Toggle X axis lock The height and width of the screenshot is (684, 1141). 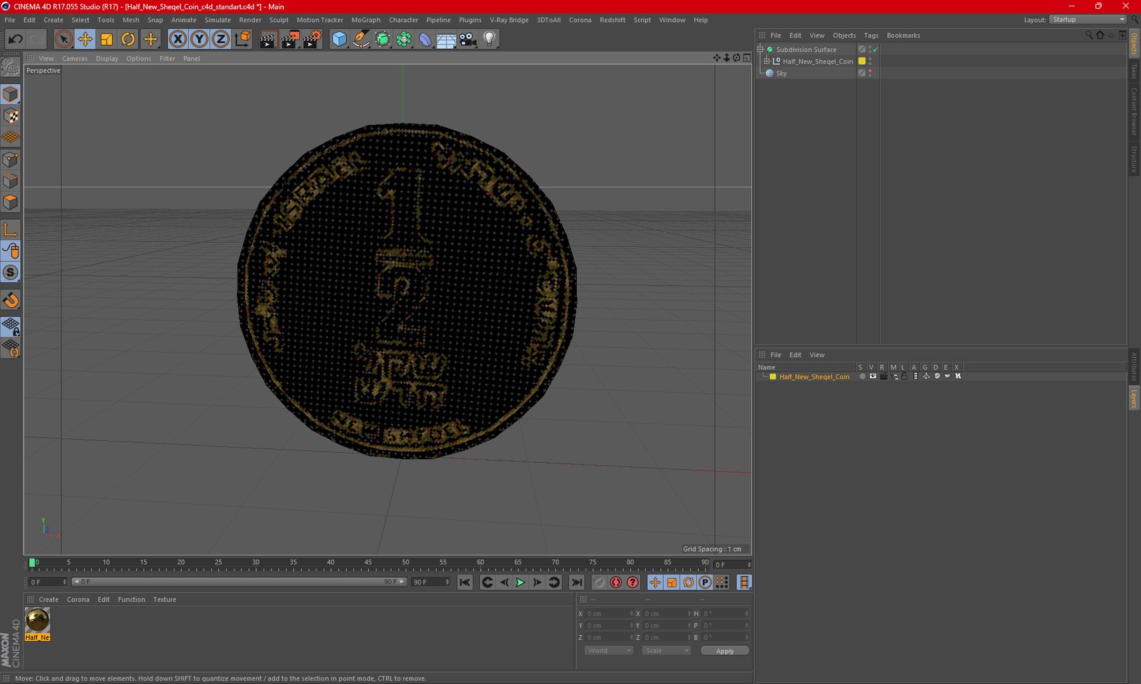(178, 39)
